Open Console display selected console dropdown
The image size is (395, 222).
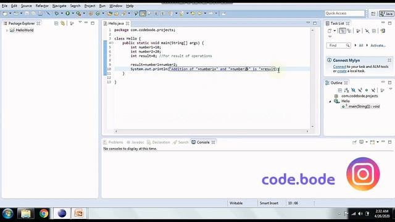click(x=367, y=142)
